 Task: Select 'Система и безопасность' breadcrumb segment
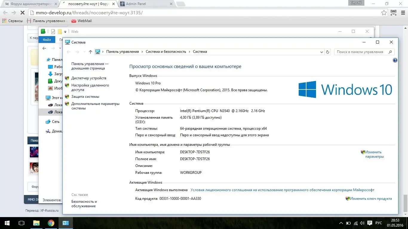(x=166, y=52)
